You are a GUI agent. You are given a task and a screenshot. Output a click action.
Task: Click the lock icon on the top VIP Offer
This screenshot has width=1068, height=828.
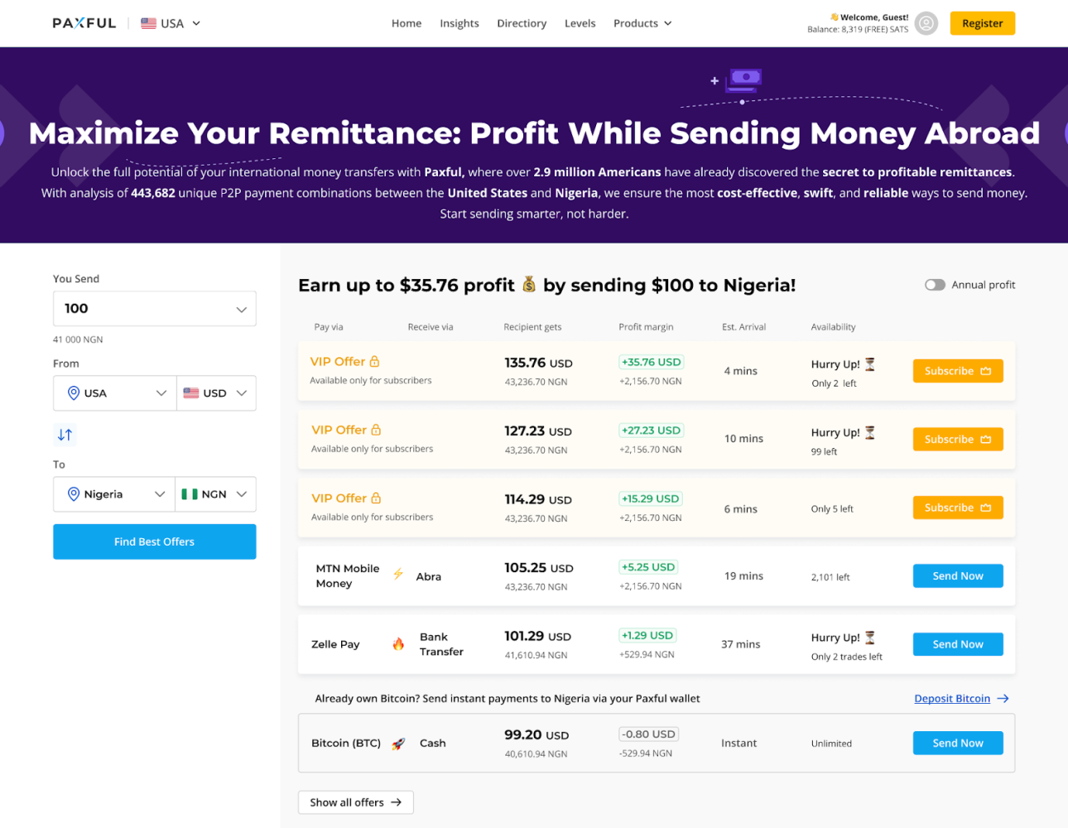pos(373,360)
